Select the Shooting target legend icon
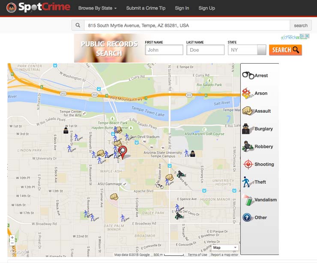 pyautogui.click(x=248, y=164)
